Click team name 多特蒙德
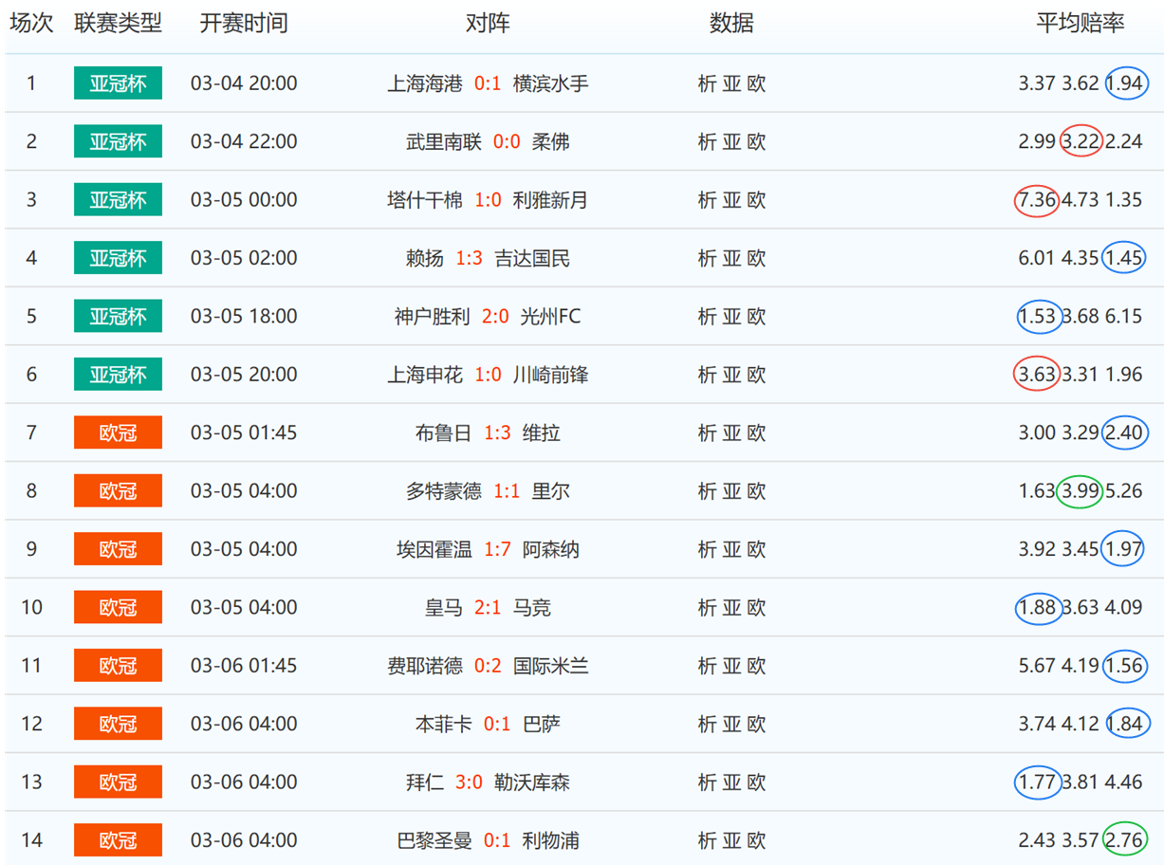The image size is (1164, 865). pos(444,491)
